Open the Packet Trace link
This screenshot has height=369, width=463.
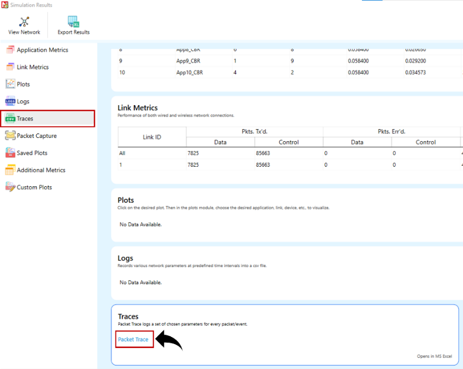(x=133, y=339)
